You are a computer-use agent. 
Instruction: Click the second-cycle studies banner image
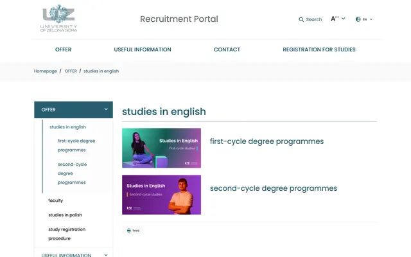click(x=161, y=195)
